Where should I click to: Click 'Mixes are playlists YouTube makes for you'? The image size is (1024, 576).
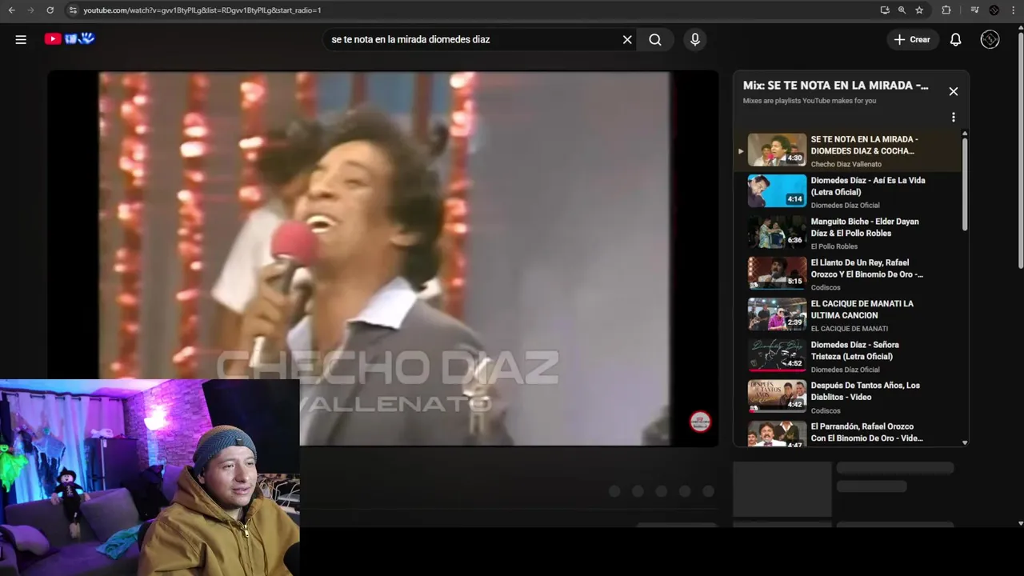tap(809, 101)
